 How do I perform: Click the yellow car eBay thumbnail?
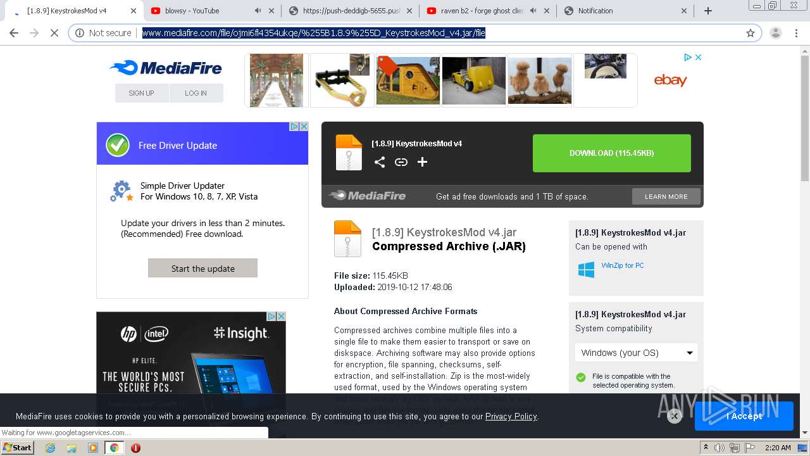click(474, 80)
